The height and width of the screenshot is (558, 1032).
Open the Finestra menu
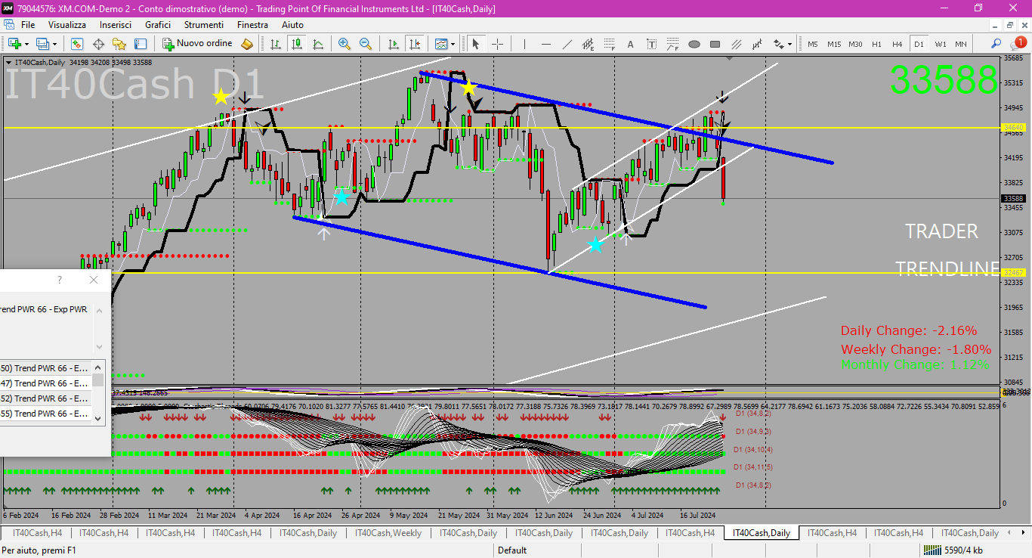[x=252, y=25]
